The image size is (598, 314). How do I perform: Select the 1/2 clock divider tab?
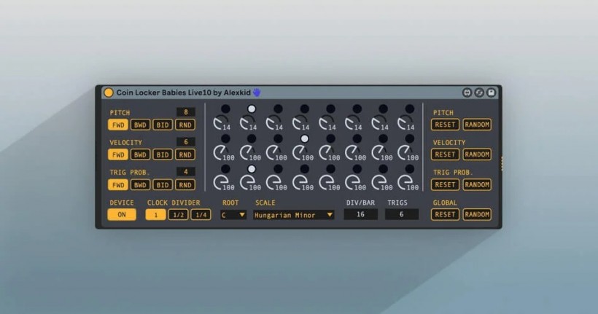(x=177, y=214)
